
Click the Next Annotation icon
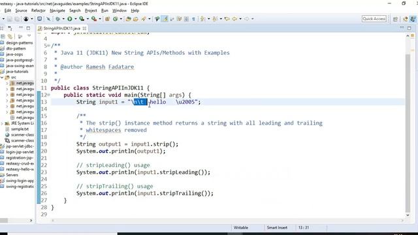click(203, 19)
